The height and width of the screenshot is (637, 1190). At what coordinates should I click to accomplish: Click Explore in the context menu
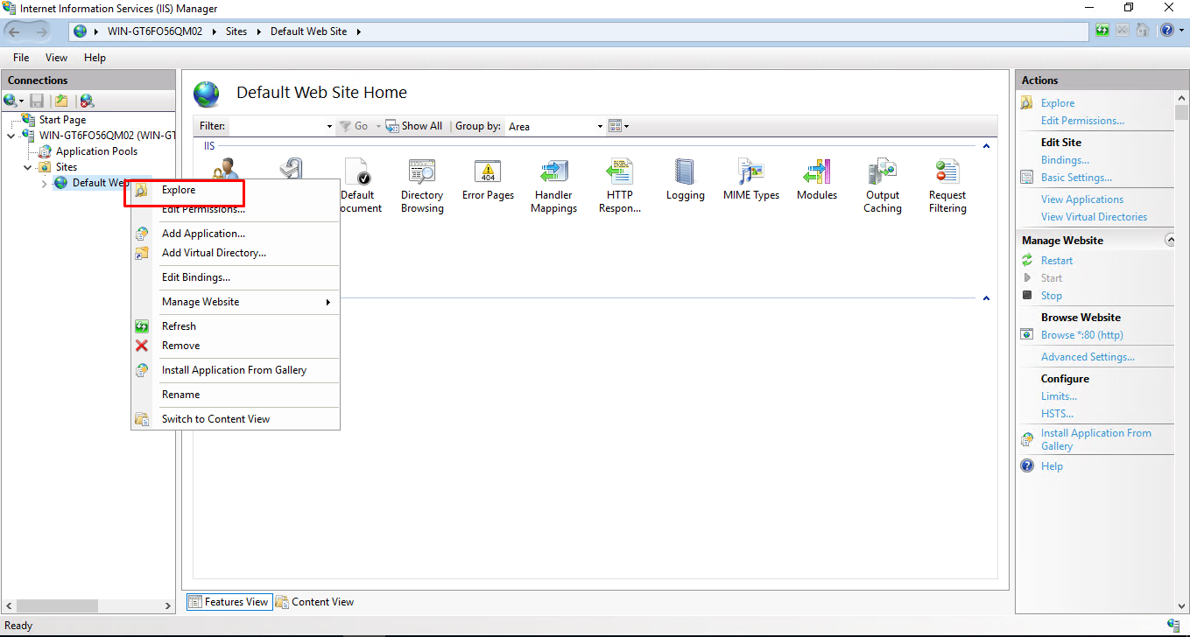pos(234,190)
